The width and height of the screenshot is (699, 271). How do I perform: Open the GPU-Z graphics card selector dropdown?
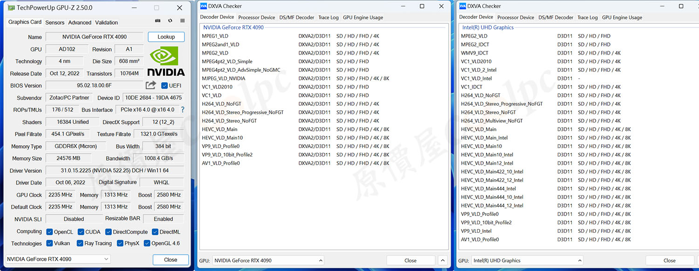58,259
